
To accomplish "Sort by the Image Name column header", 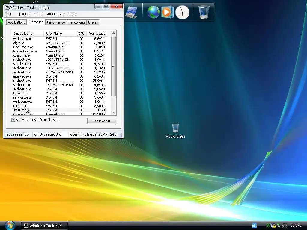I will click(27, 34).
